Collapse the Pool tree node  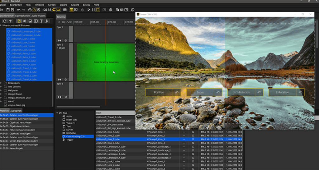[x=57, y=113]
